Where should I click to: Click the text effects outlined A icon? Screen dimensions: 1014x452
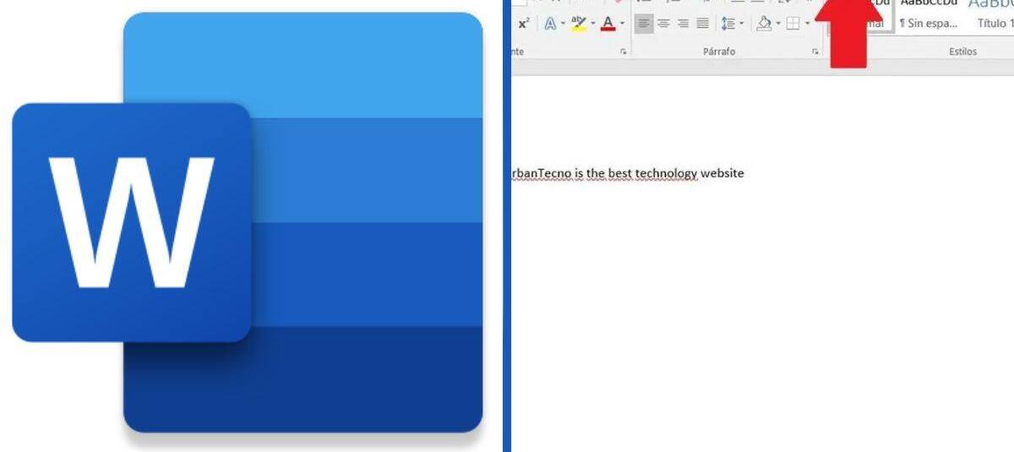pyautogui.click(x=549, y=24)
